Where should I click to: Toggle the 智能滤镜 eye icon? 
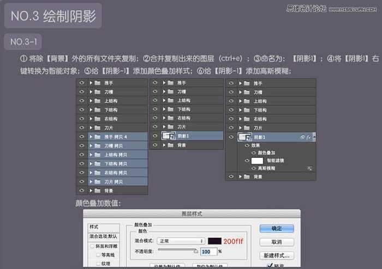pyautogui.click(x=247, y=161)
